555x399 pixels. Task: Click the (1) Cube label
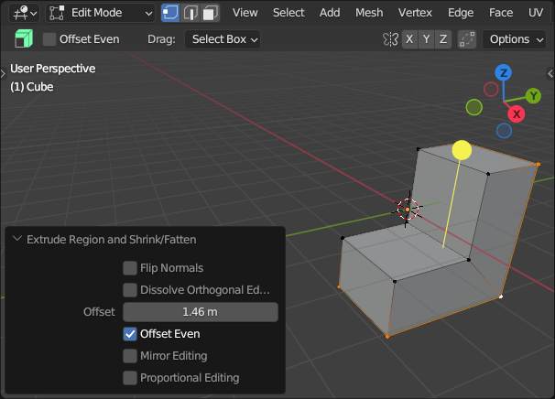32,87
